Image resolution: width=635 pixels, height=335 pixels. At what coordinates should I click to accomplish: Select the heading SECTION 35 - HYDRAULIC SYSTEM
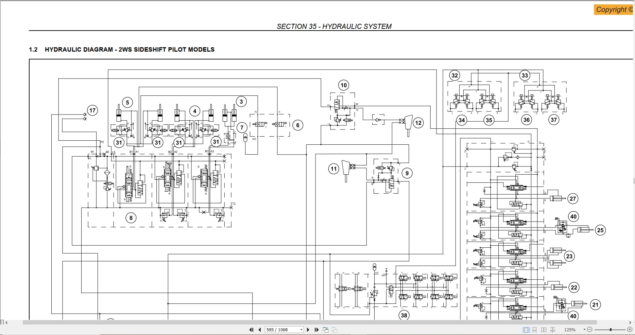click(334, 26)
